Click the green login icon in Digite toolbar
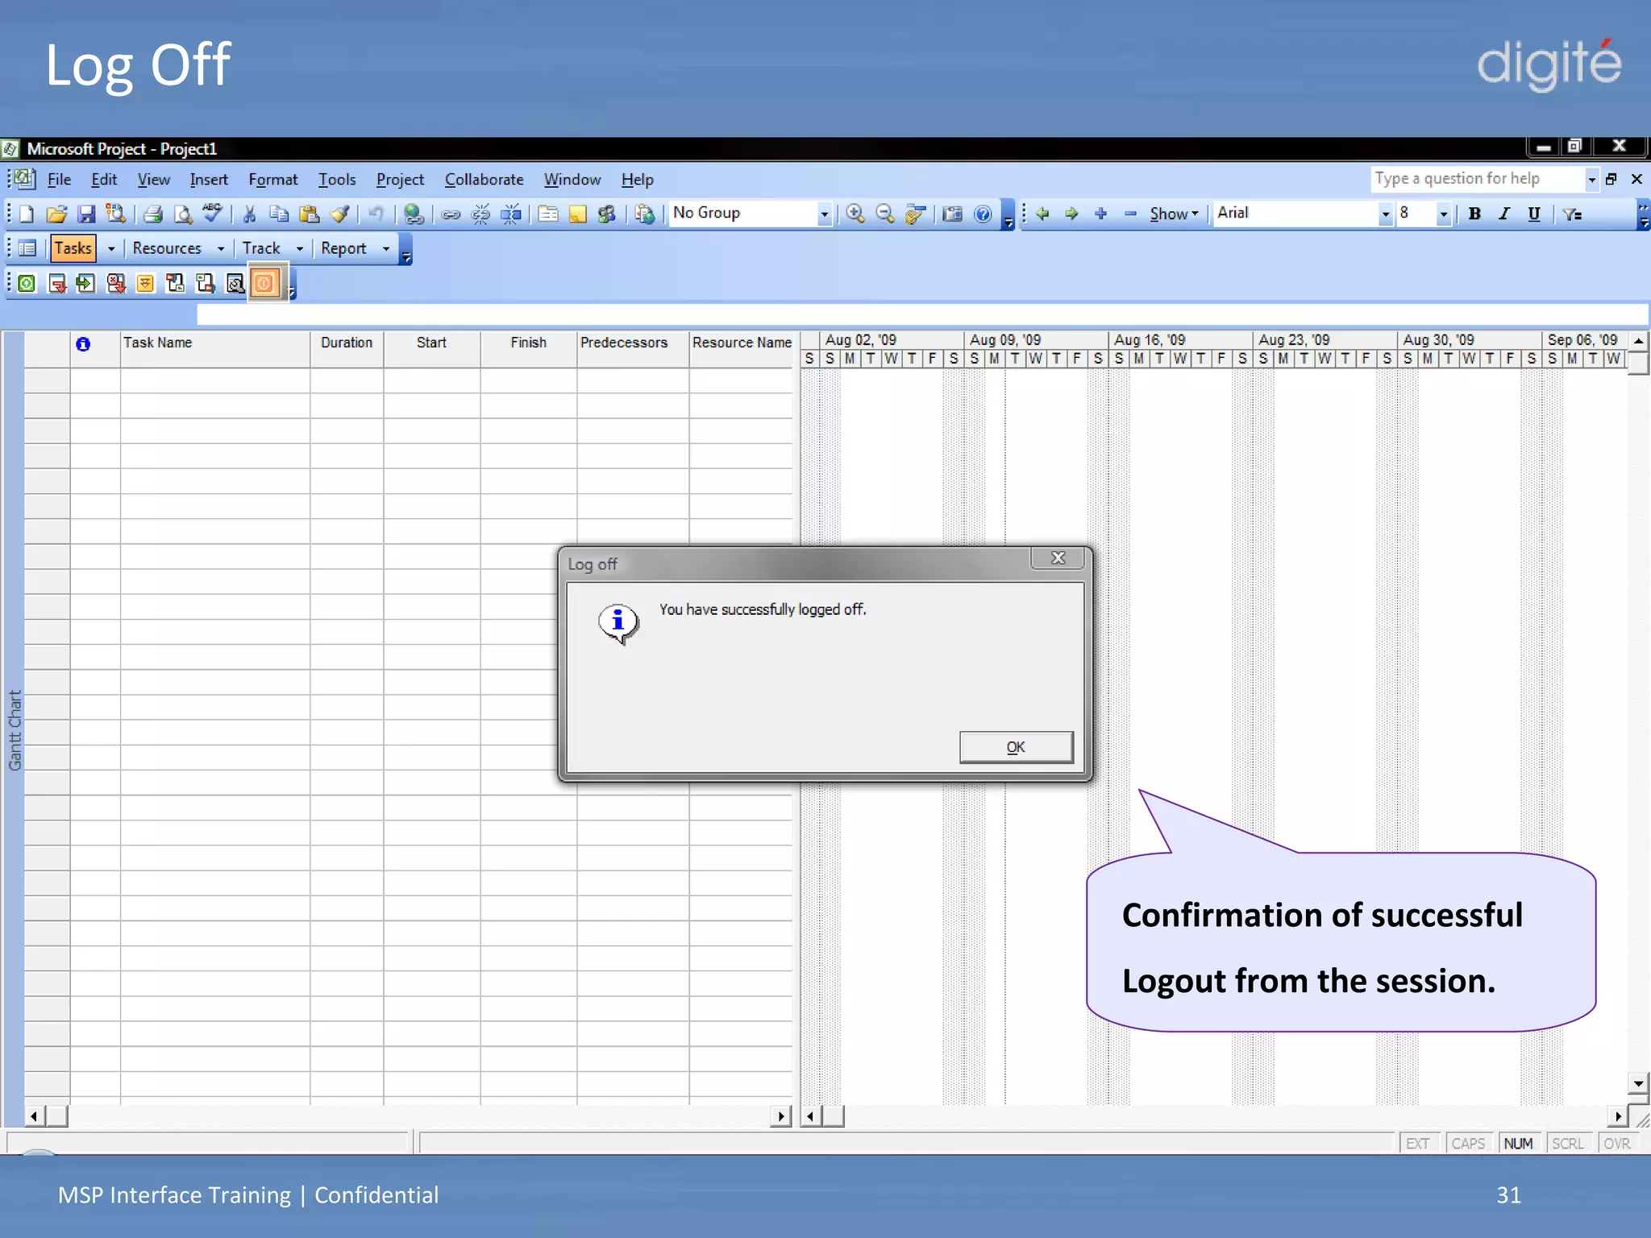This screenshot has height=1238, width=1651. tap(27, 284)
